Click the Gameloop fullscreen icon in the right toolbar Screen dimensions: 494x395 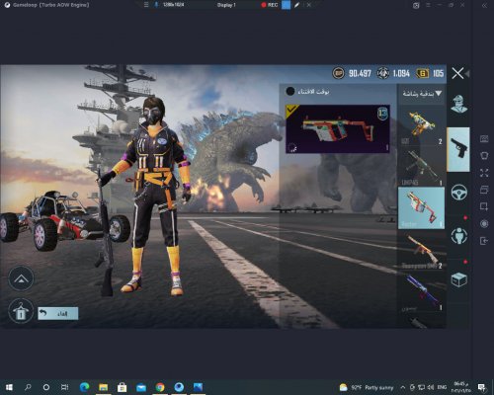[484, 173]
